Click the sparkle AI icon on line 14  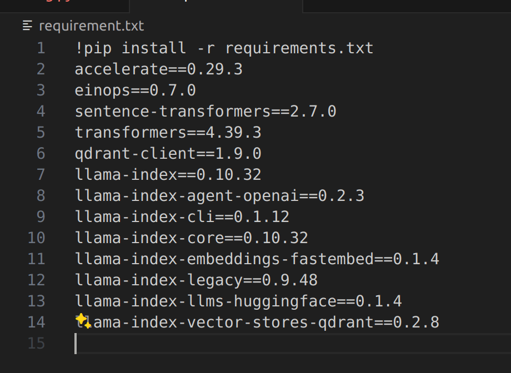(x=83, y=320)
